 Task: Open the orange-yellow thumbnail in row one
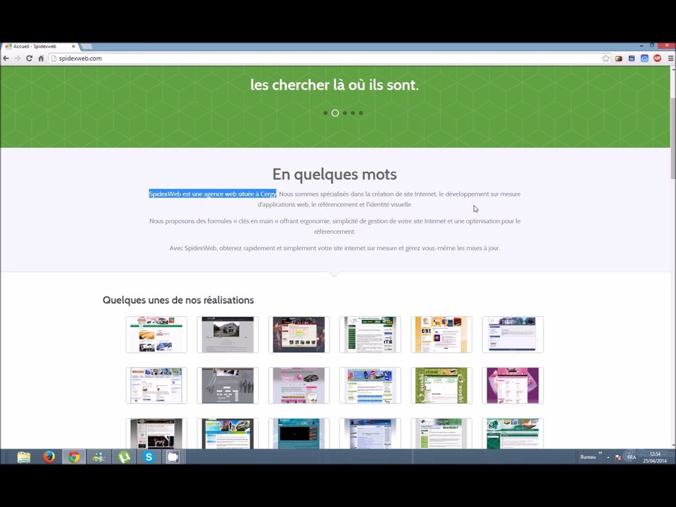coord(442,334)
